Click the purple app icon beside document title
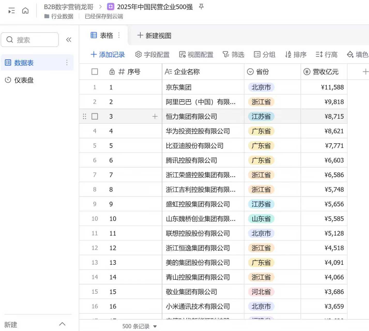This screenshot has height=331, width=369. click(x=111, y=7)
